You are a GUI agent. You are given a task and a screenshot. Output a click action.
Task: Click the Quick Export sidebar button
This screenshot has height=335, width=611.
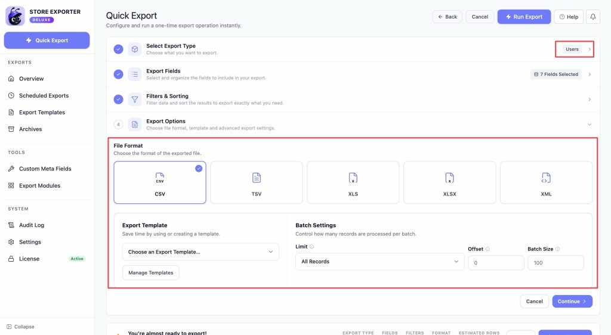tap(47, 41)
